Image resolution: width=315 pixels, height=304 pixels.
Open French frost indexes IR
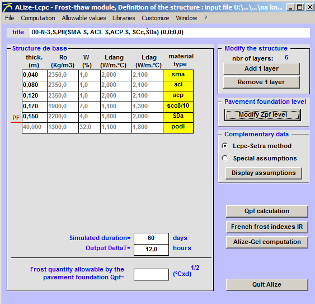pyautogui.click(x=267, y=227)
